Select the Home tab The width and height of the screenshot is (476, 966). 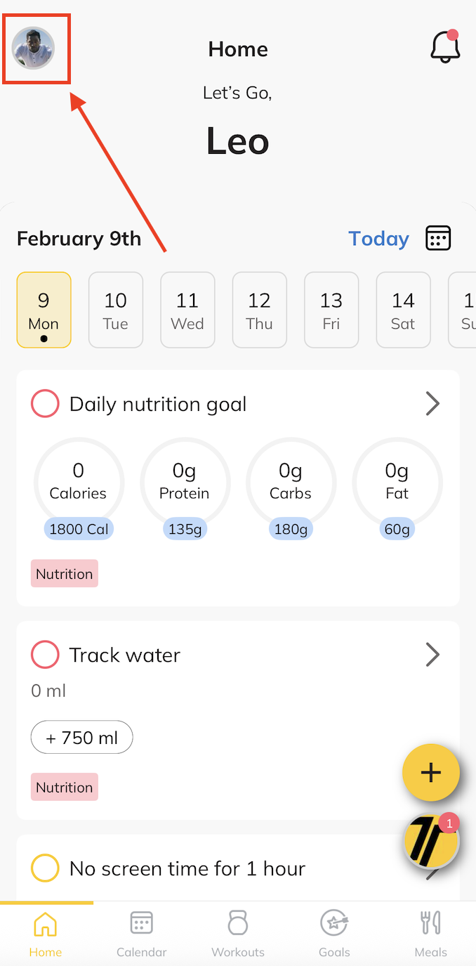(x=46, y=932)
